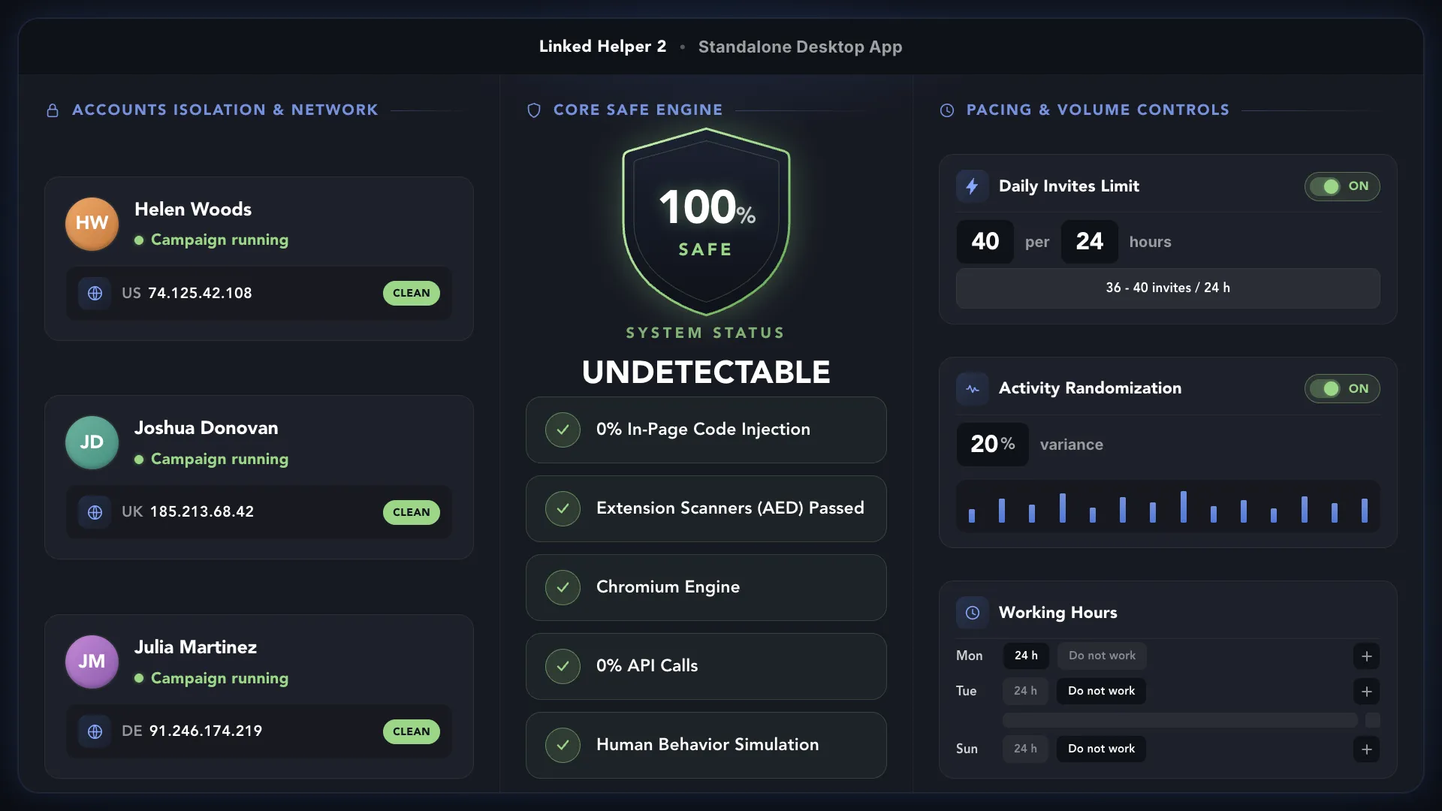Add a time slot for Sunday
Screen dimensions: 1442x811
tap(1366, 749)
